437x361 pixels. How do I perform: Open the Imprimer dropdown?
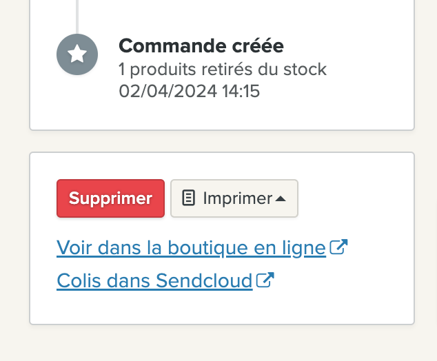point(234,198)
